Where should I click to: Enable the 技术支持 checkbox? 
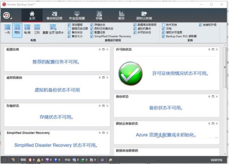(163, 25)
